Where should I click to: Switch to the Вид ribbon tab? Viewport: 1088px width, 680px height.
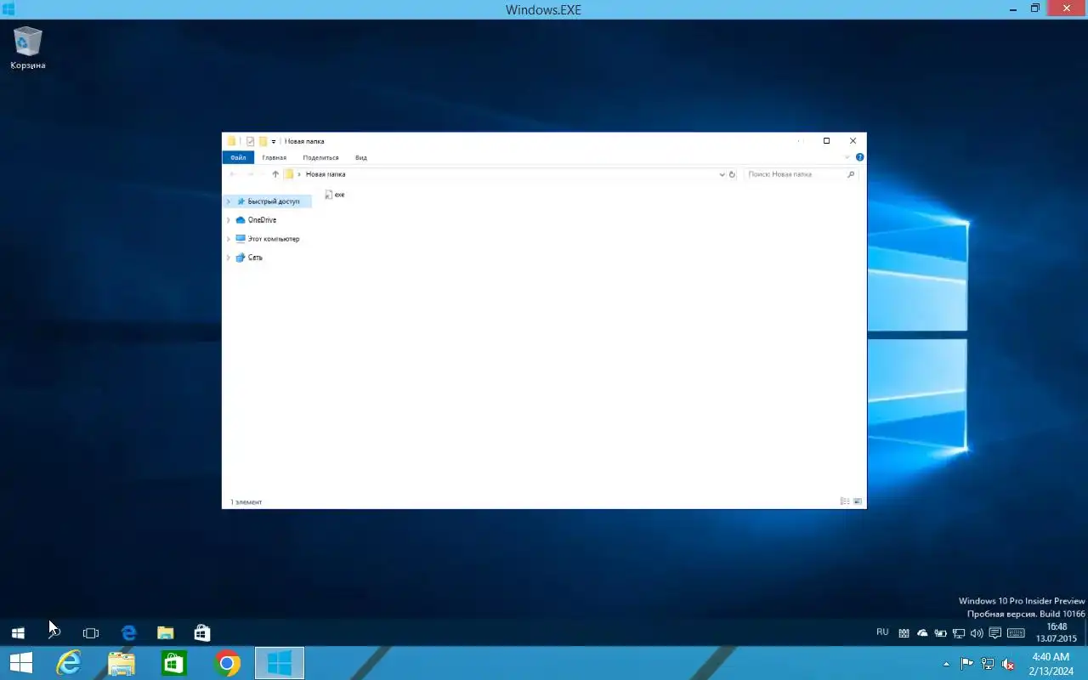tap(361, 157)
